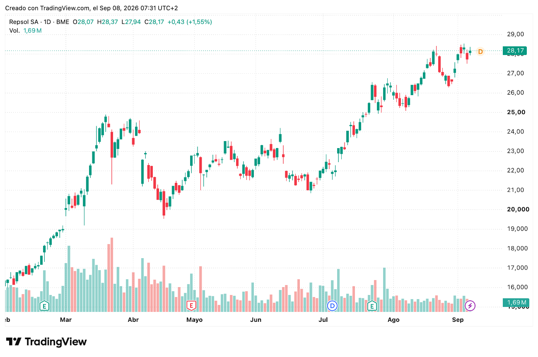This screenshot has width=538, height=357.
Task: Click the change value +0,43 (+1,55%)
Action: click(190, 22)
